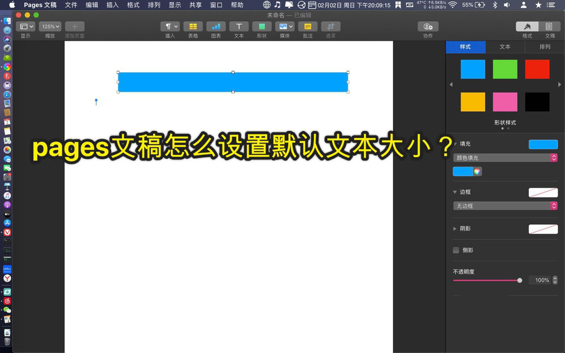This screenshot has height=353, width=565.
Task: Insert a text box via the 文本 icon
Action: (238, 26)
